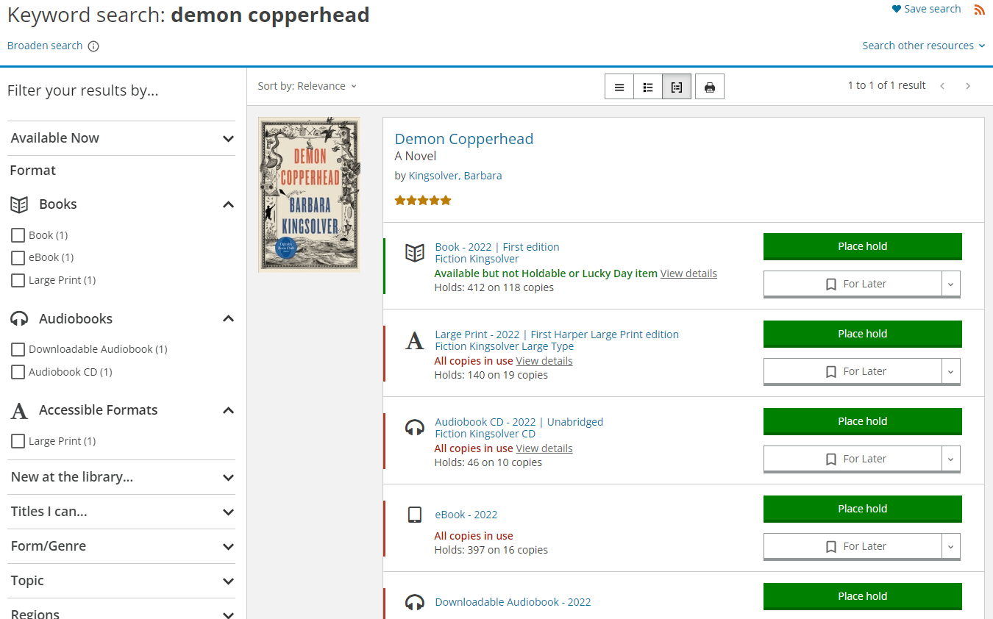Save Book edition For Later
This screenshot has height=619, width=993.
[x=853, y=284]
